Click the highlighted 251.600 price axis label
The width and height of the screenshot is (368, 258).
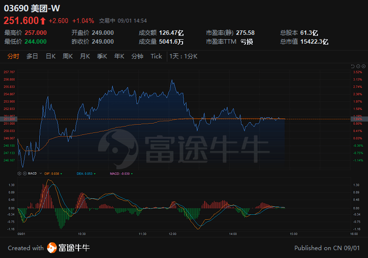tap(9, 119)
